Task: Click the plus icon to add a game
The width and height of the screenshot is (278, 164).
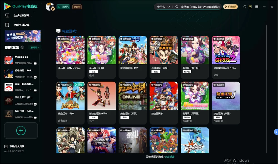Action: 21,130
